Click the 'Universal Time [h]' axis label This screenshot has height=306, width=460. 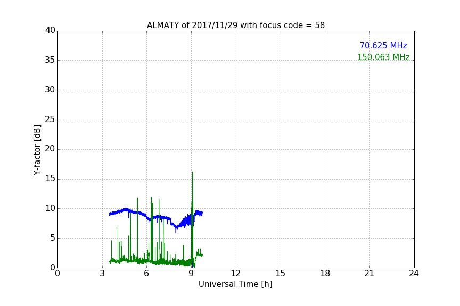coord(235,284)
